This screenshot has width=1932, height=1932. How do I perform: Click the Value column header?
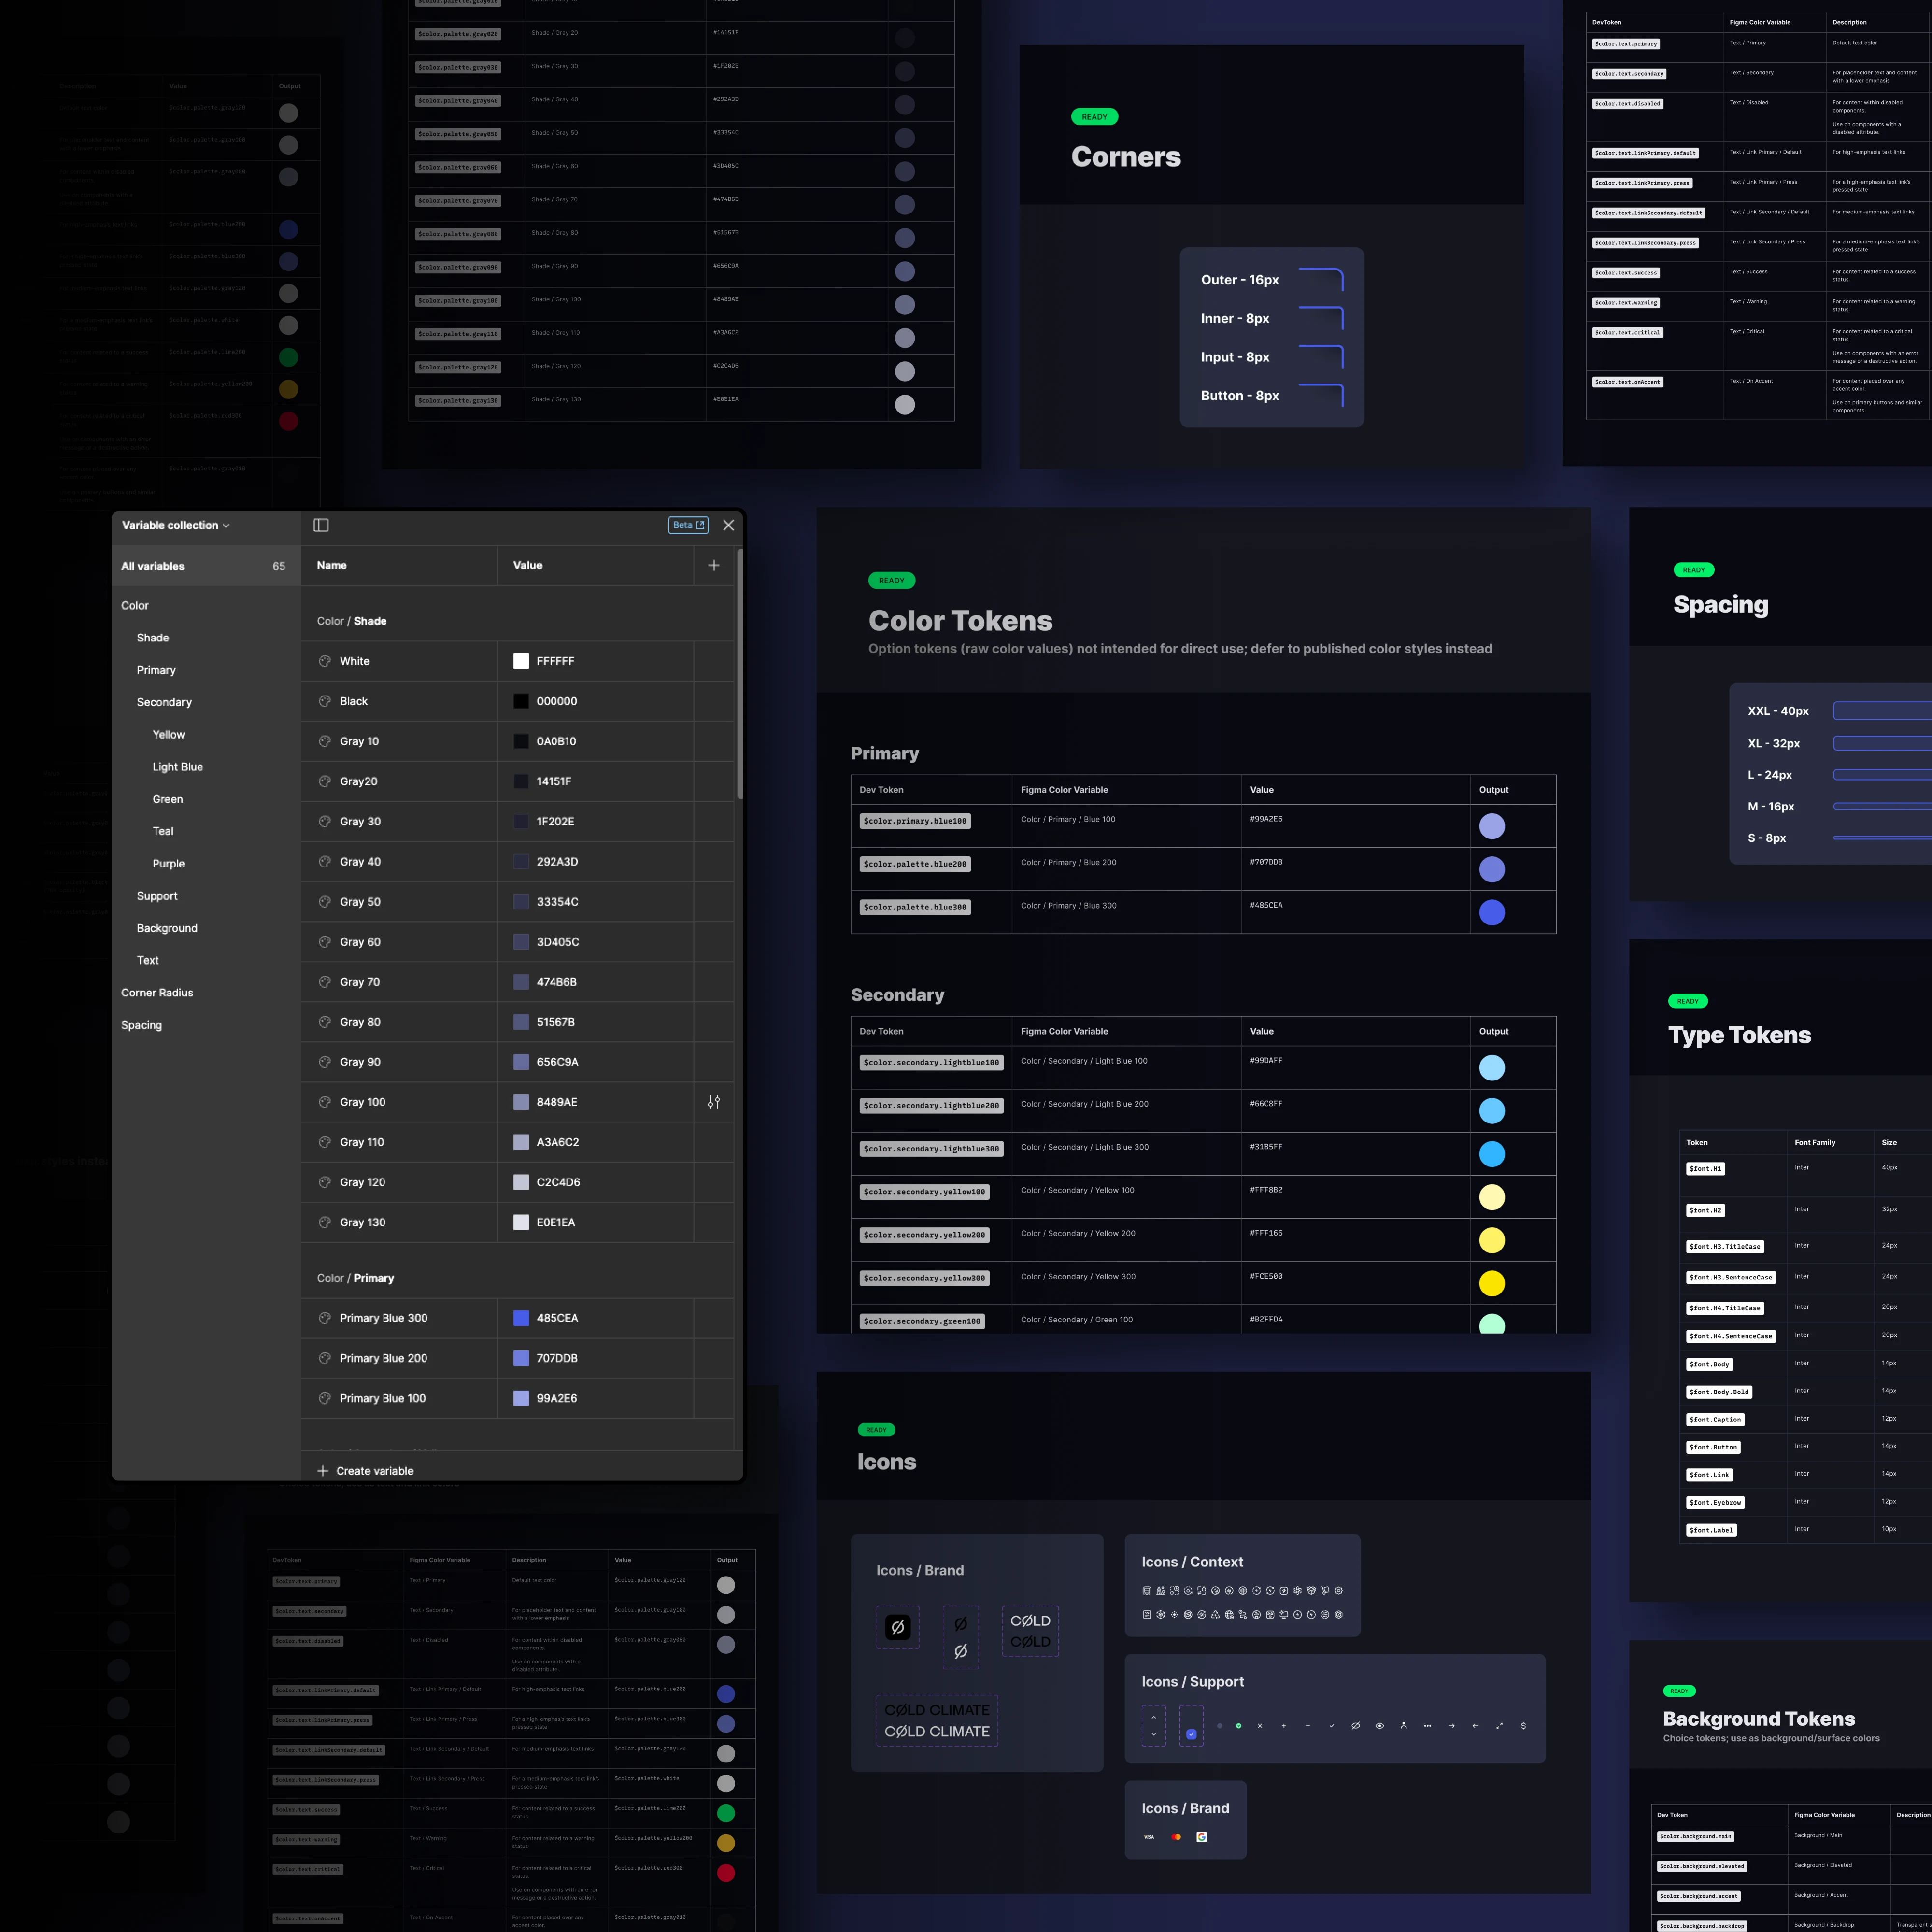(528, 565)
